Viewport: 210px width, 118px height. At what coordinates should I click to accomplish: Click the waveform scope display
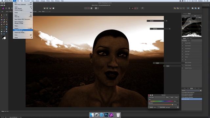point(192,27)
